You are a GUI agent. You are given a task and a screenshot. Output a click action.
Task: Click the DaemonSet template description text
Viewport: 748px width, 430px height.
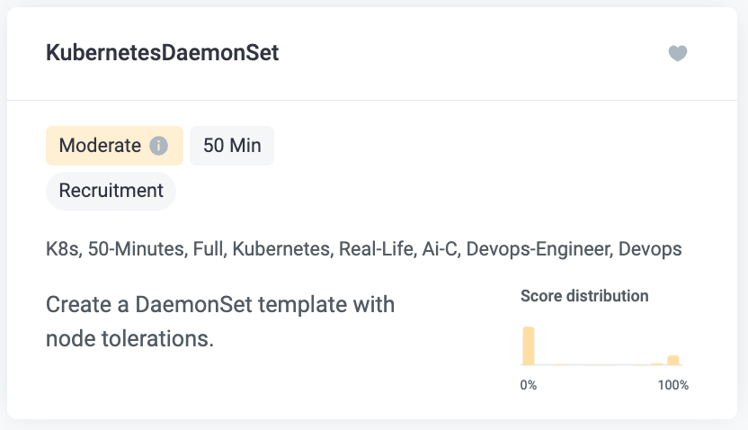[x=220, y=321]
